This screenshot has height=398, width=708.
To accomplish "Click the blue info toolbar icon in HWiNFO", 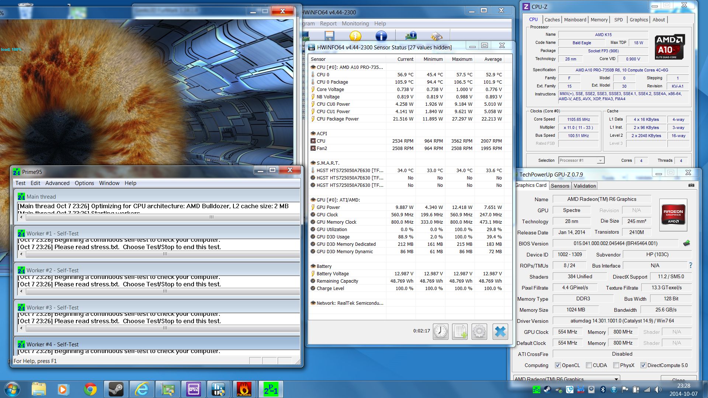I will 381,36.
